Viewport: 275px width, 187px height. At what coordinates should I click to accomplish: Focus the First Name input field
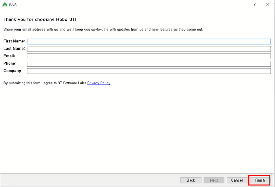tap(149, 42)
